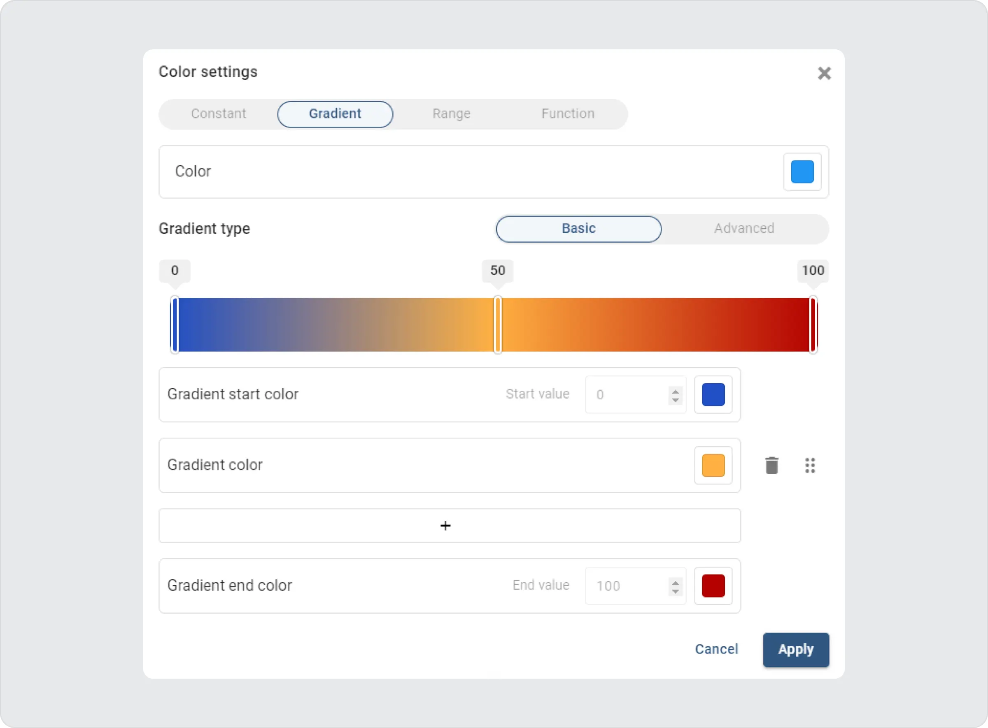Select the Range color mode tab
The width and height of the screenshot is (988, 728).
pos(451,114)
